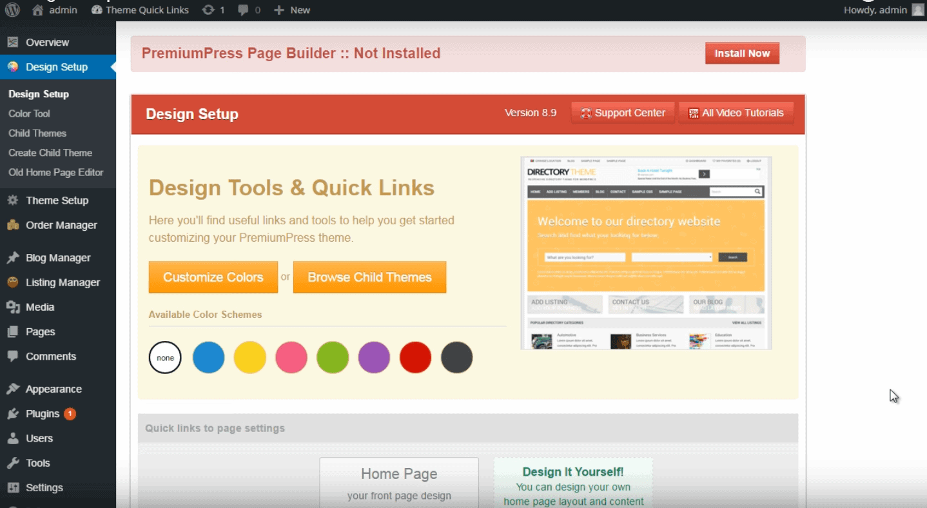The width and height of the screenshot is (927, 508).
Task: Select the dark gray color scheme
Action: 456,358
